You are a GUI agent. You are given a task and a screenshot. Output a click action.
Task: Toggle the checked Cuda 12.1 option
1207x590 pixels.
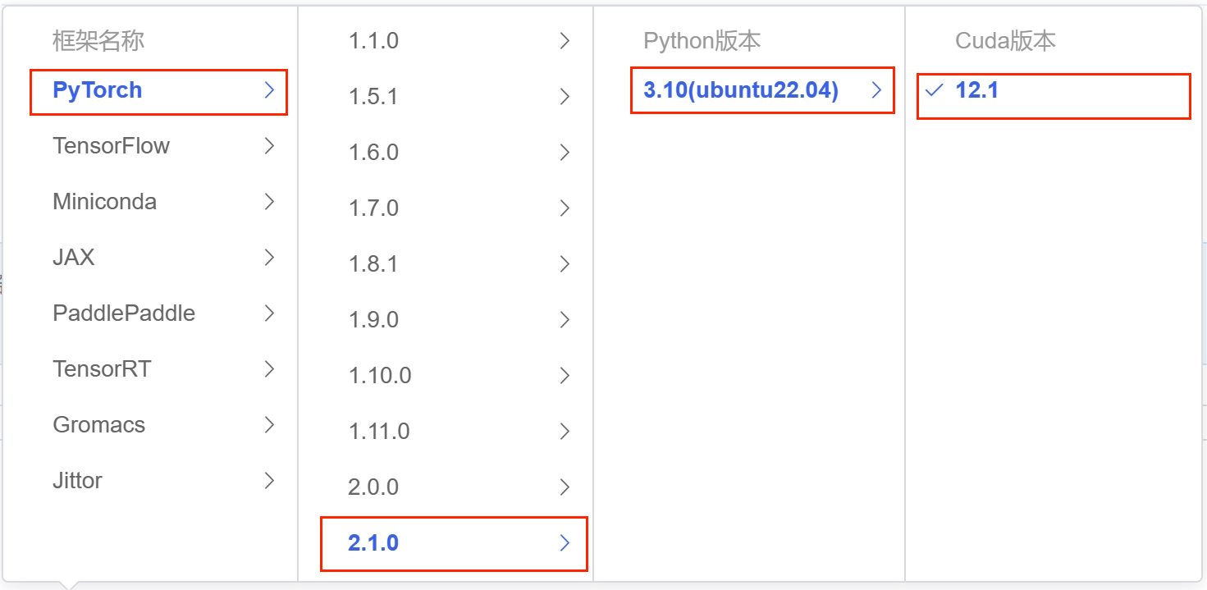(976, 90)
